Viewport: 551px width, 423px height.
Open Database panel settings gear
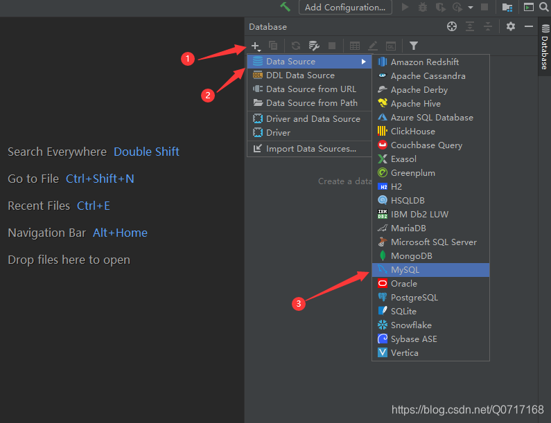pyautogui.click(x=511, y=26)
